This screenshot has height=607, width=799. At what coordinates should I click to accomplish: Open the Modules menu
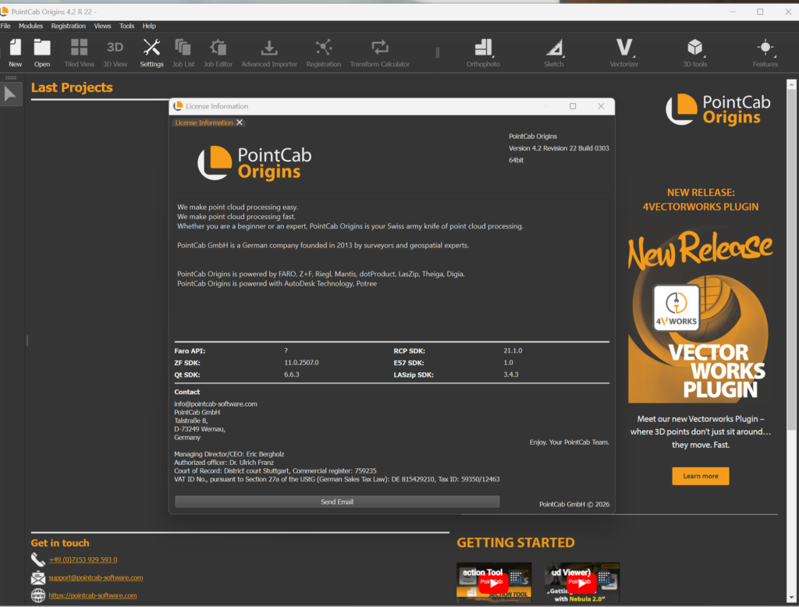(30, 26)
